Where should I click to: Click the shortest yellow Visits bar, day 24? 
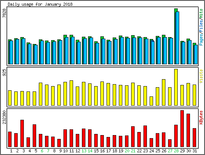[x=151, y=101]
